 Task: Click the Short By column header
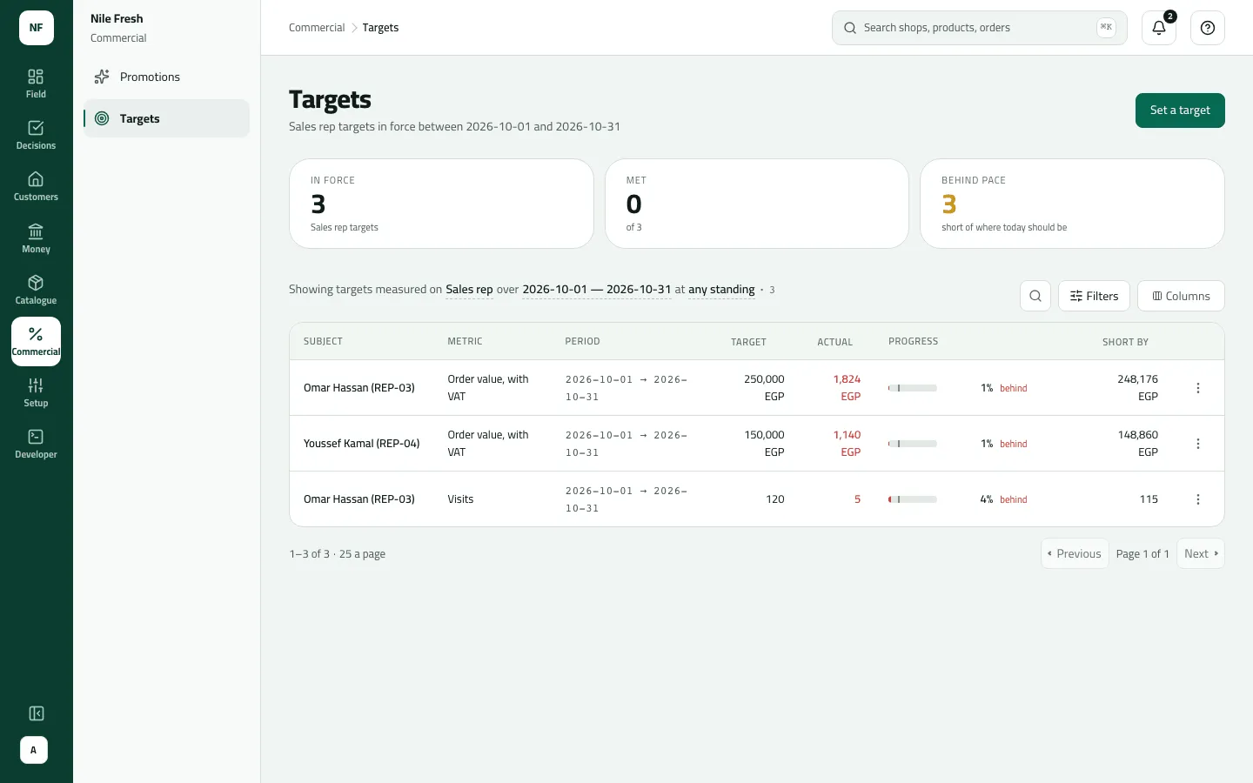1125,342
